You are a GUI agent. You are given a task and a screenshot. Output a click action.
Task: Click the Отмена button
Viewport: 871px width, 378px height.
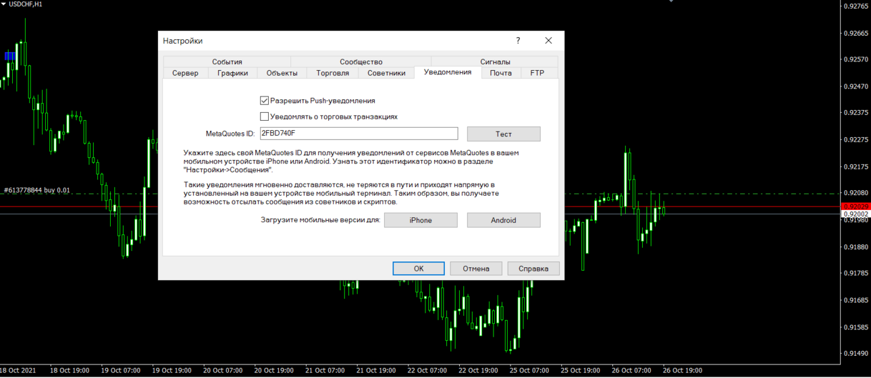476,269
